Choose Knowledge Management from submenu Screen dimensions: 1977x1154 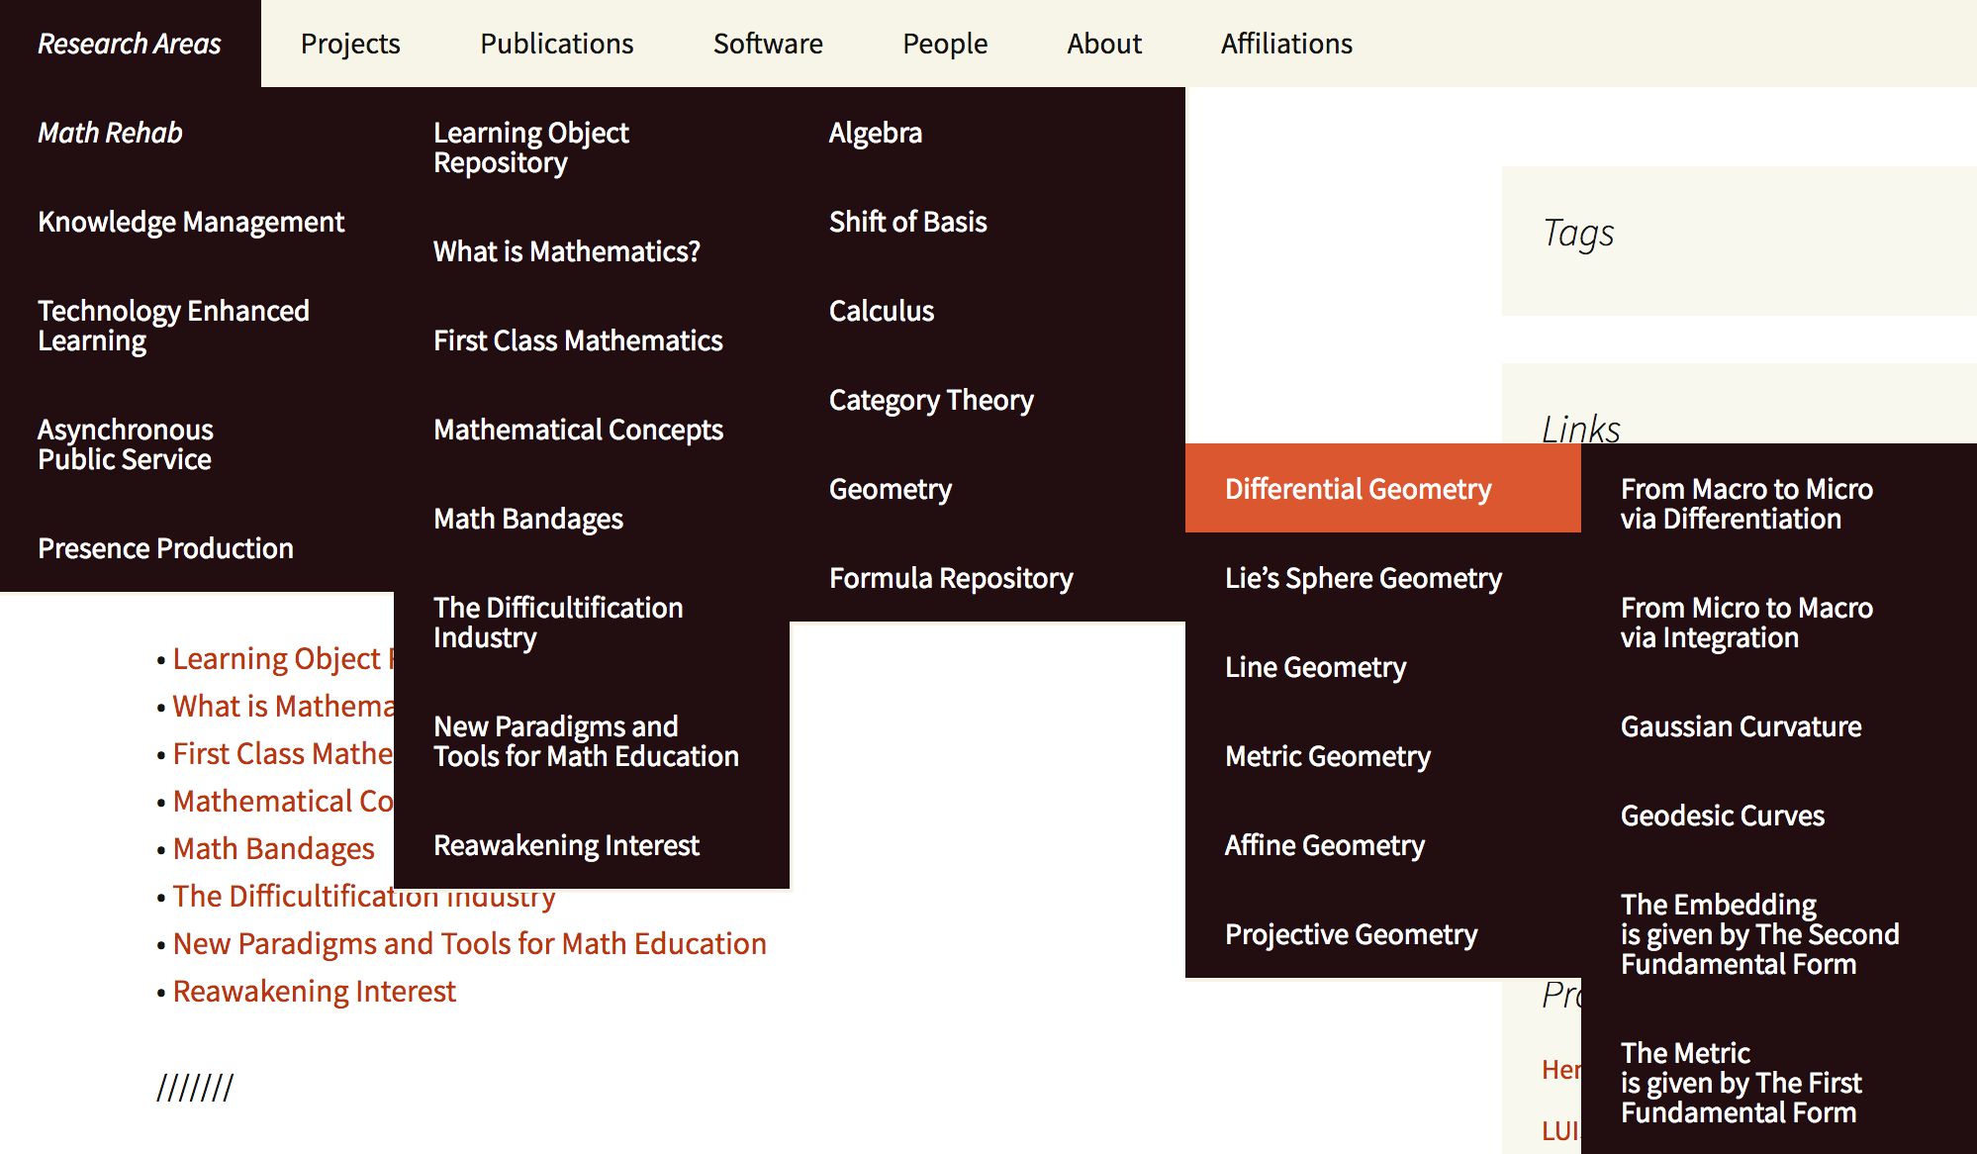tap(191, 222)
